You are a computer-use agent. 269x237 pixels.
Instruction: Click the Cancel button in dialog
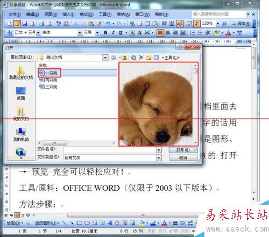coord(183,157)
